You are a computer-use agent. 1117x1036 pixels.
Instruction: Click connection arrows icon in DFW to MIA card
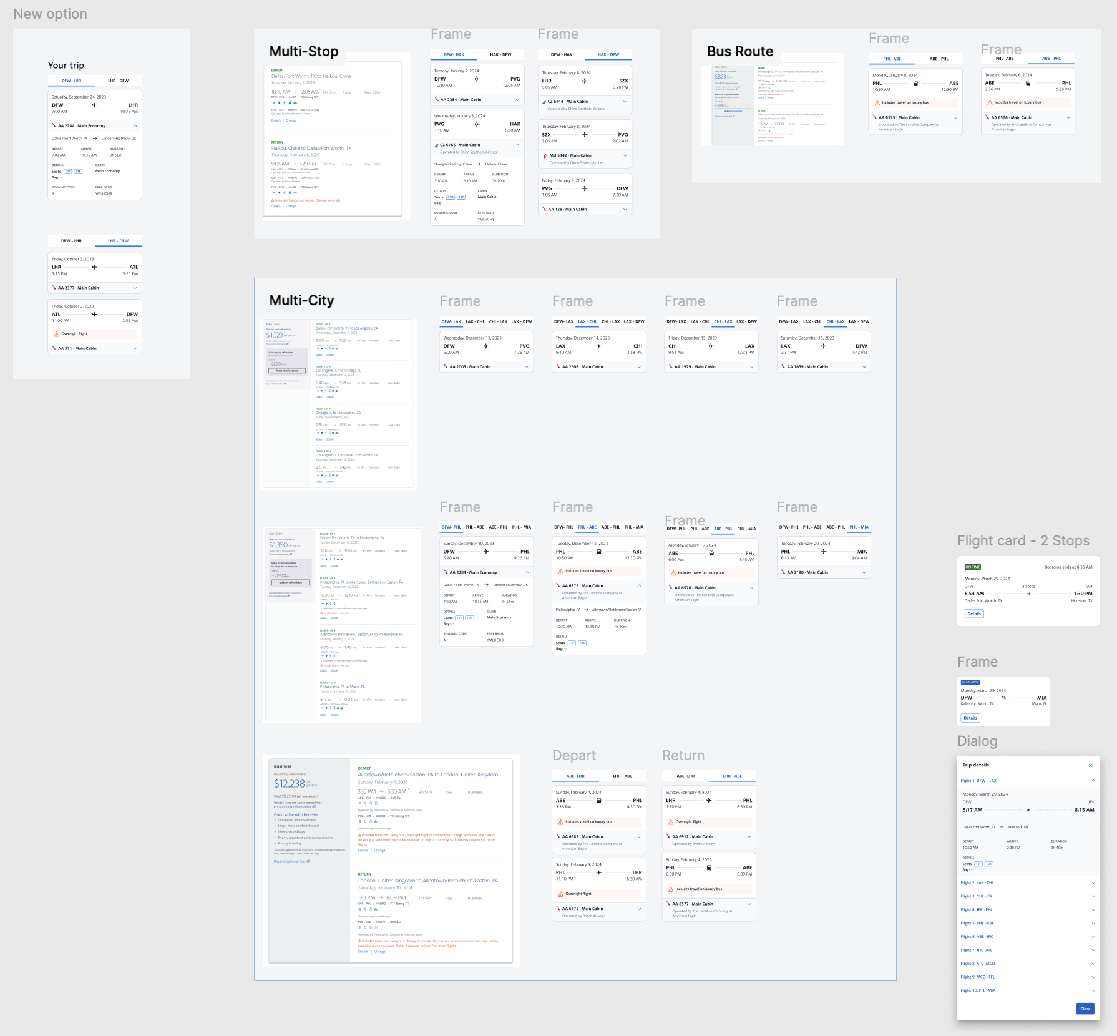point(1003,698)
